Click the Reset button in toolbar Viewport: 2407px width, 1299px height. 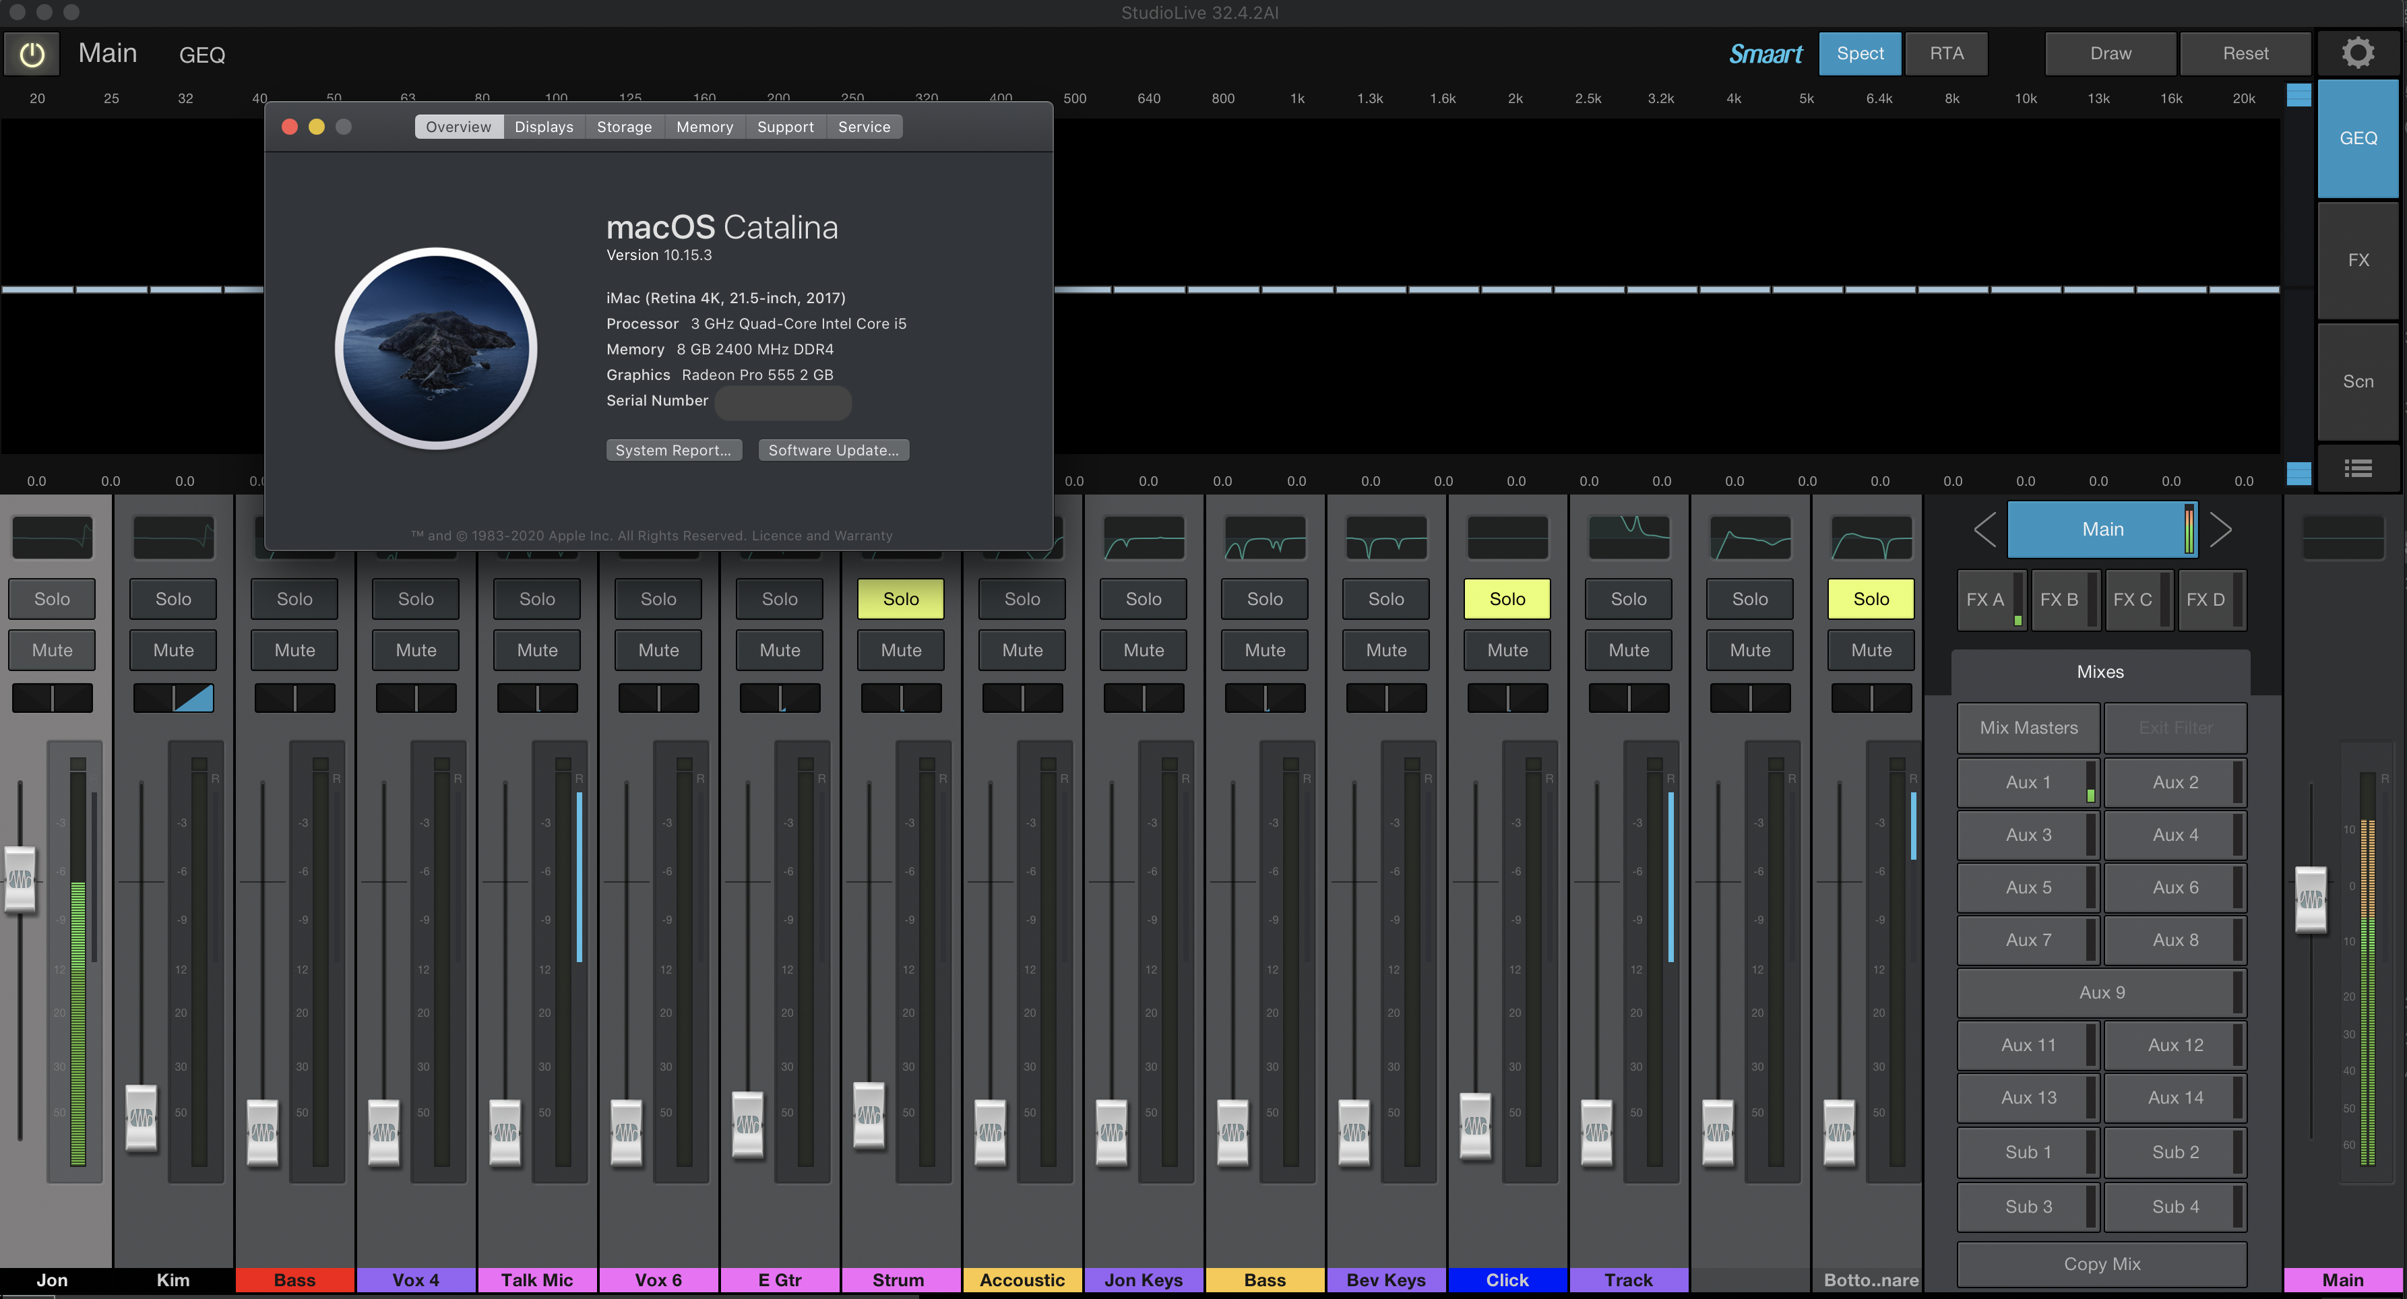2245,53
